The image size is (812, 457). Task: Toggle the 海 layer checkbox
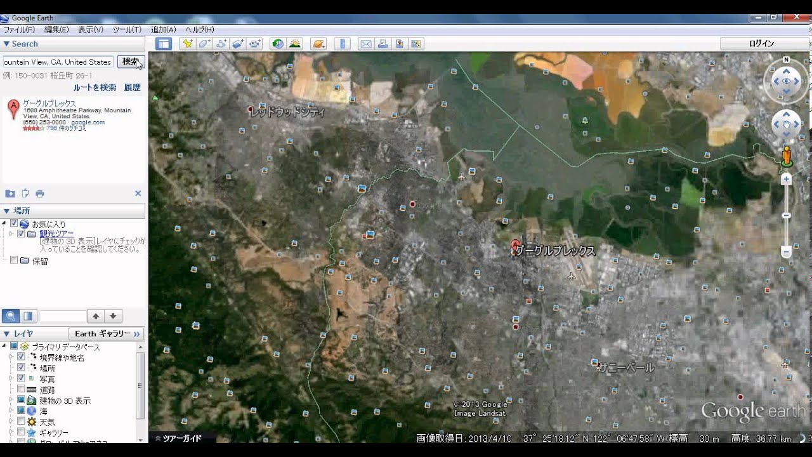(21, 411)
